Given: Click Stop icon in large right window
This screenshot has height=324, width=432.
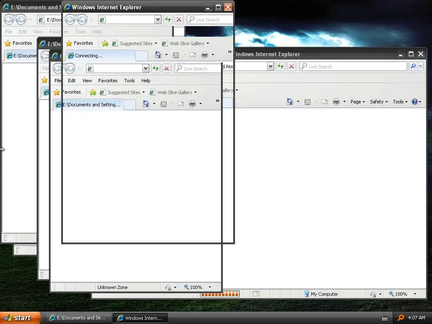Looking at the screenshot, I should click(292, 66).
